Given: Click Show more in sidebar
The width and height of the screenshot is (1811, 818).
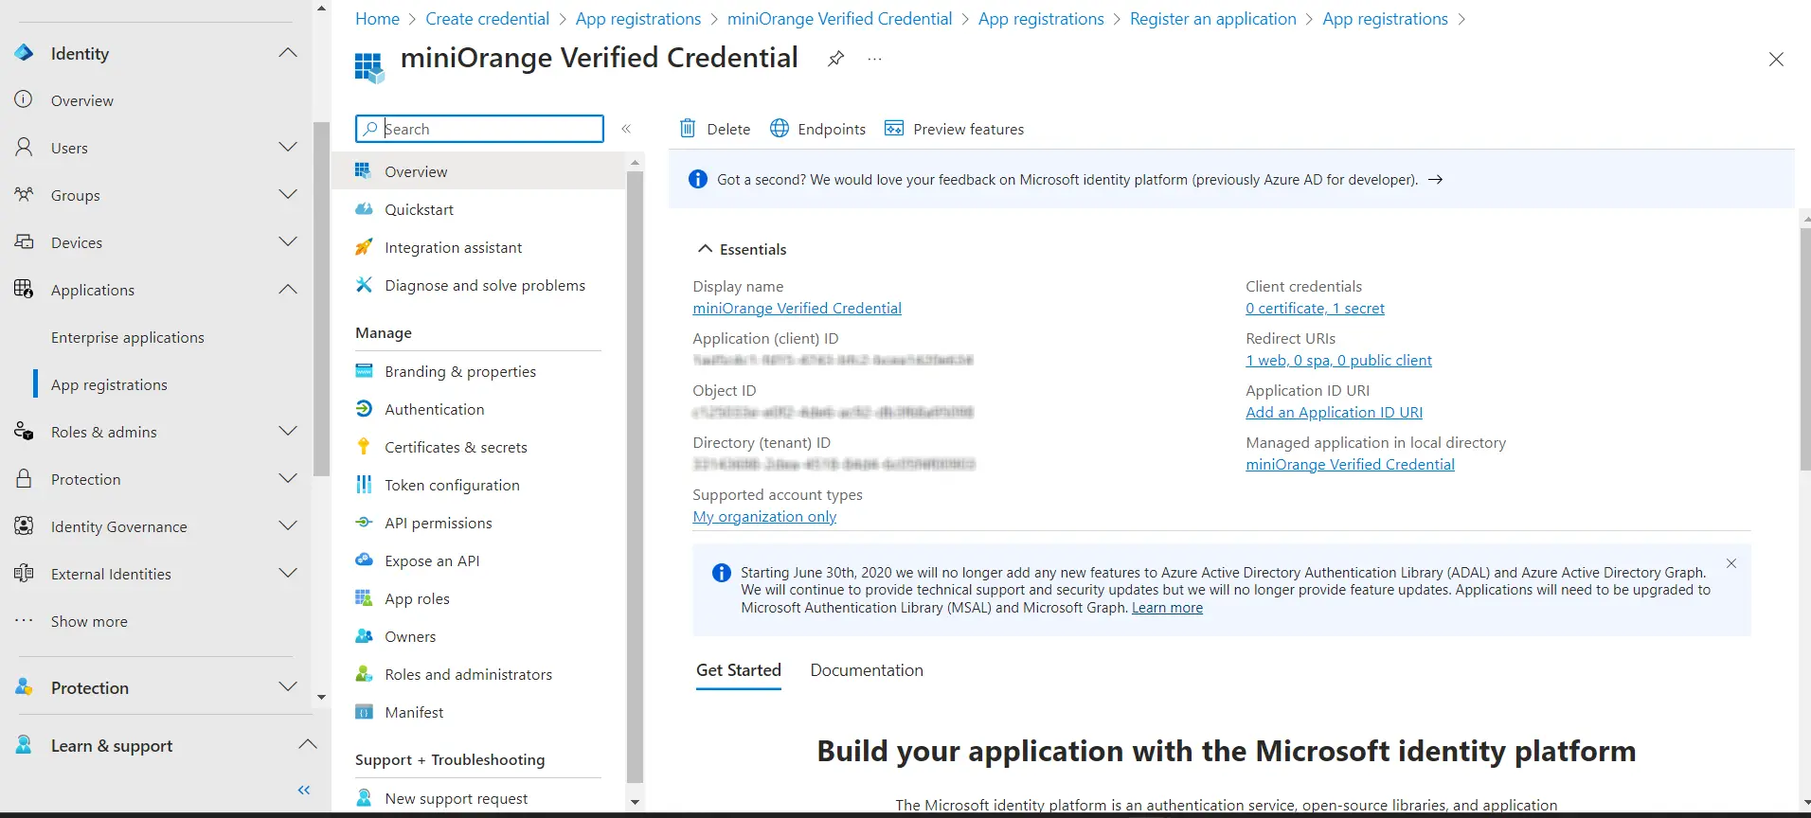Looking at the screenshot, I should (x=89, y=621).
